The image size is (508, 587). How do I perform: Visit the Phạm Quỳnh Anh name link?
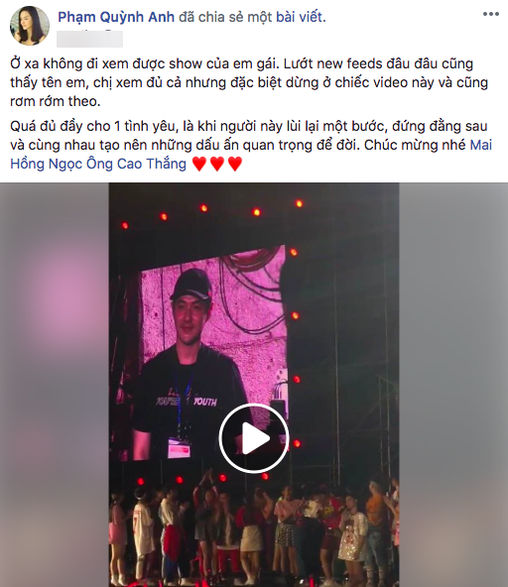[x=116, y=17]
